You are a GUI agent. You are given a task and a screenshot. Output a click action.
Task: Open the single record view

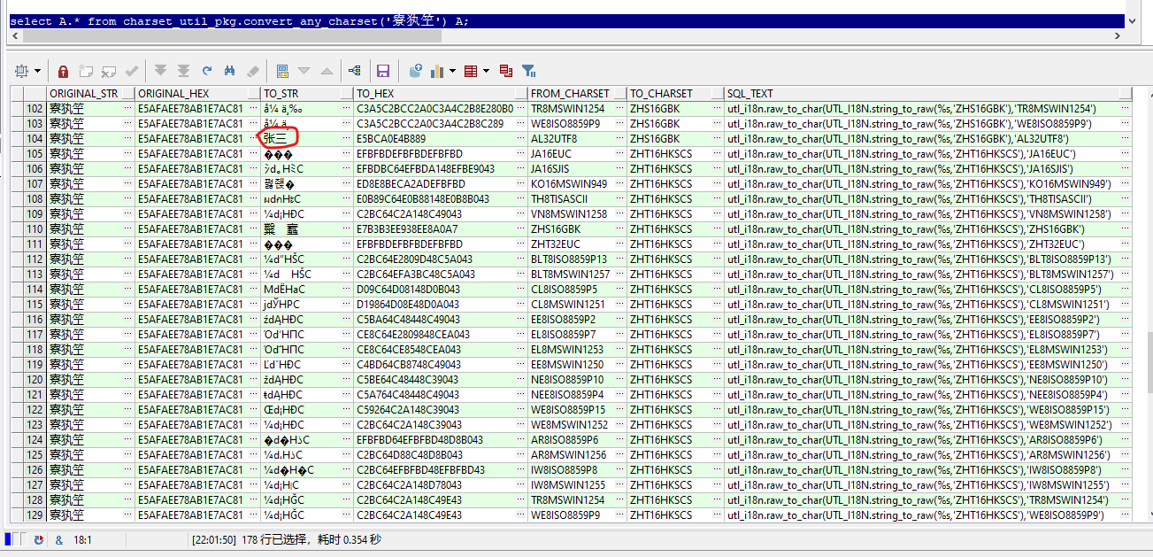point(282,71)
